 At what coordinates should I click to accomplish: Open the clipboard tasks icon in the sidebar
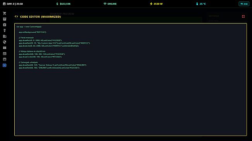pyautogui.click(x=5, y=25)
